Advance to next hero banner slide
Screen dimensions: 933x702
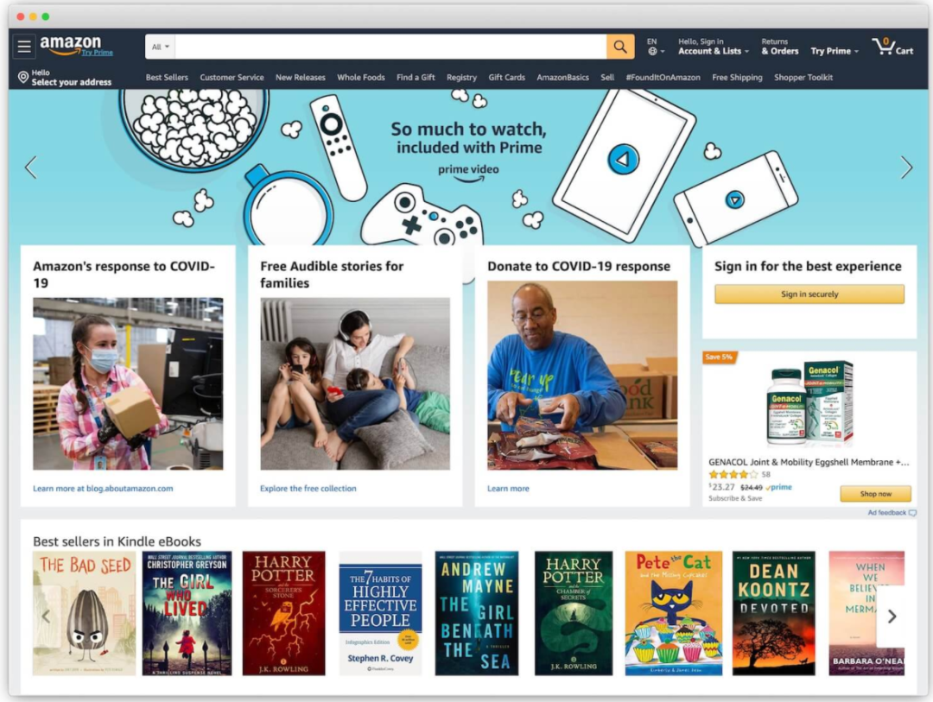[x=906, y=168]
